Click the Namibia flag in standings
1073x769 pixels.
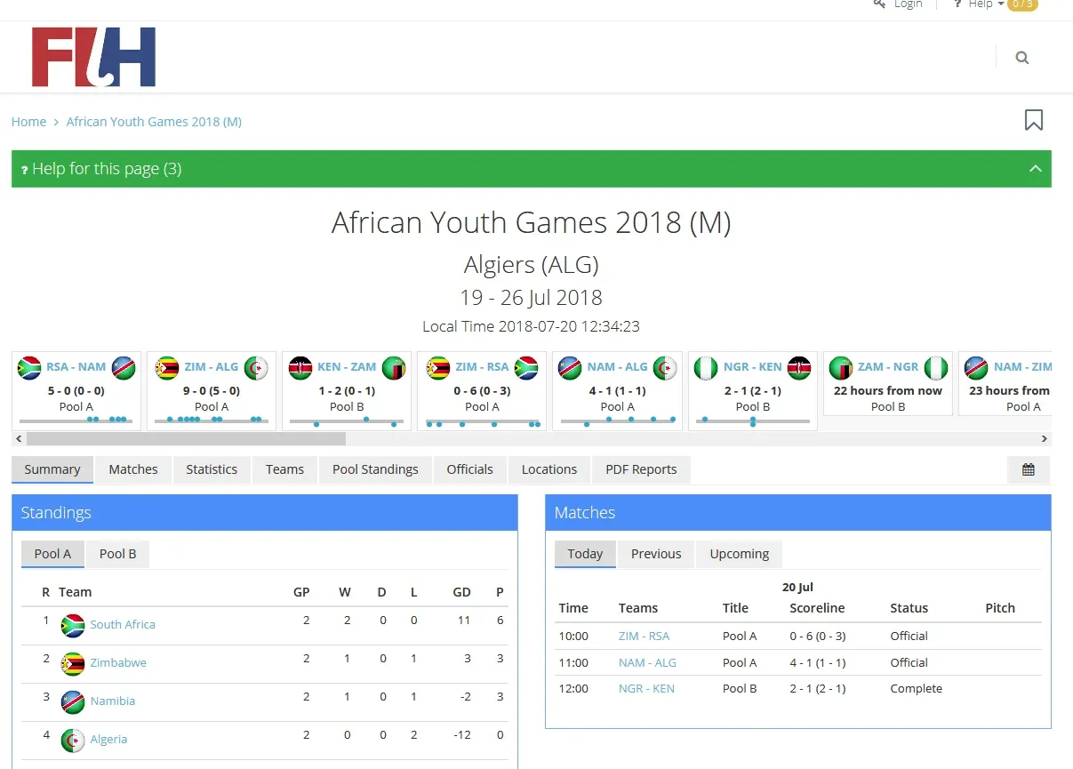click(x=72, y=701)
